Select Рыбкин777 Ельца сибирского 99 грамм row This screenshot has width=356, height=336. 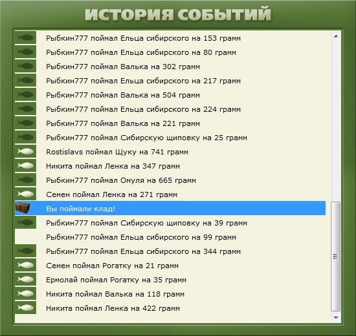(x=170, y=237)
